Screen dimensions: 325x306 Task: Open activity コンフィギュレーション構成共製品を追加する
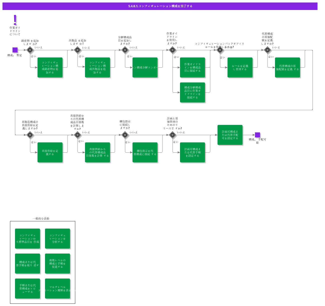click(x=97, y=67)
